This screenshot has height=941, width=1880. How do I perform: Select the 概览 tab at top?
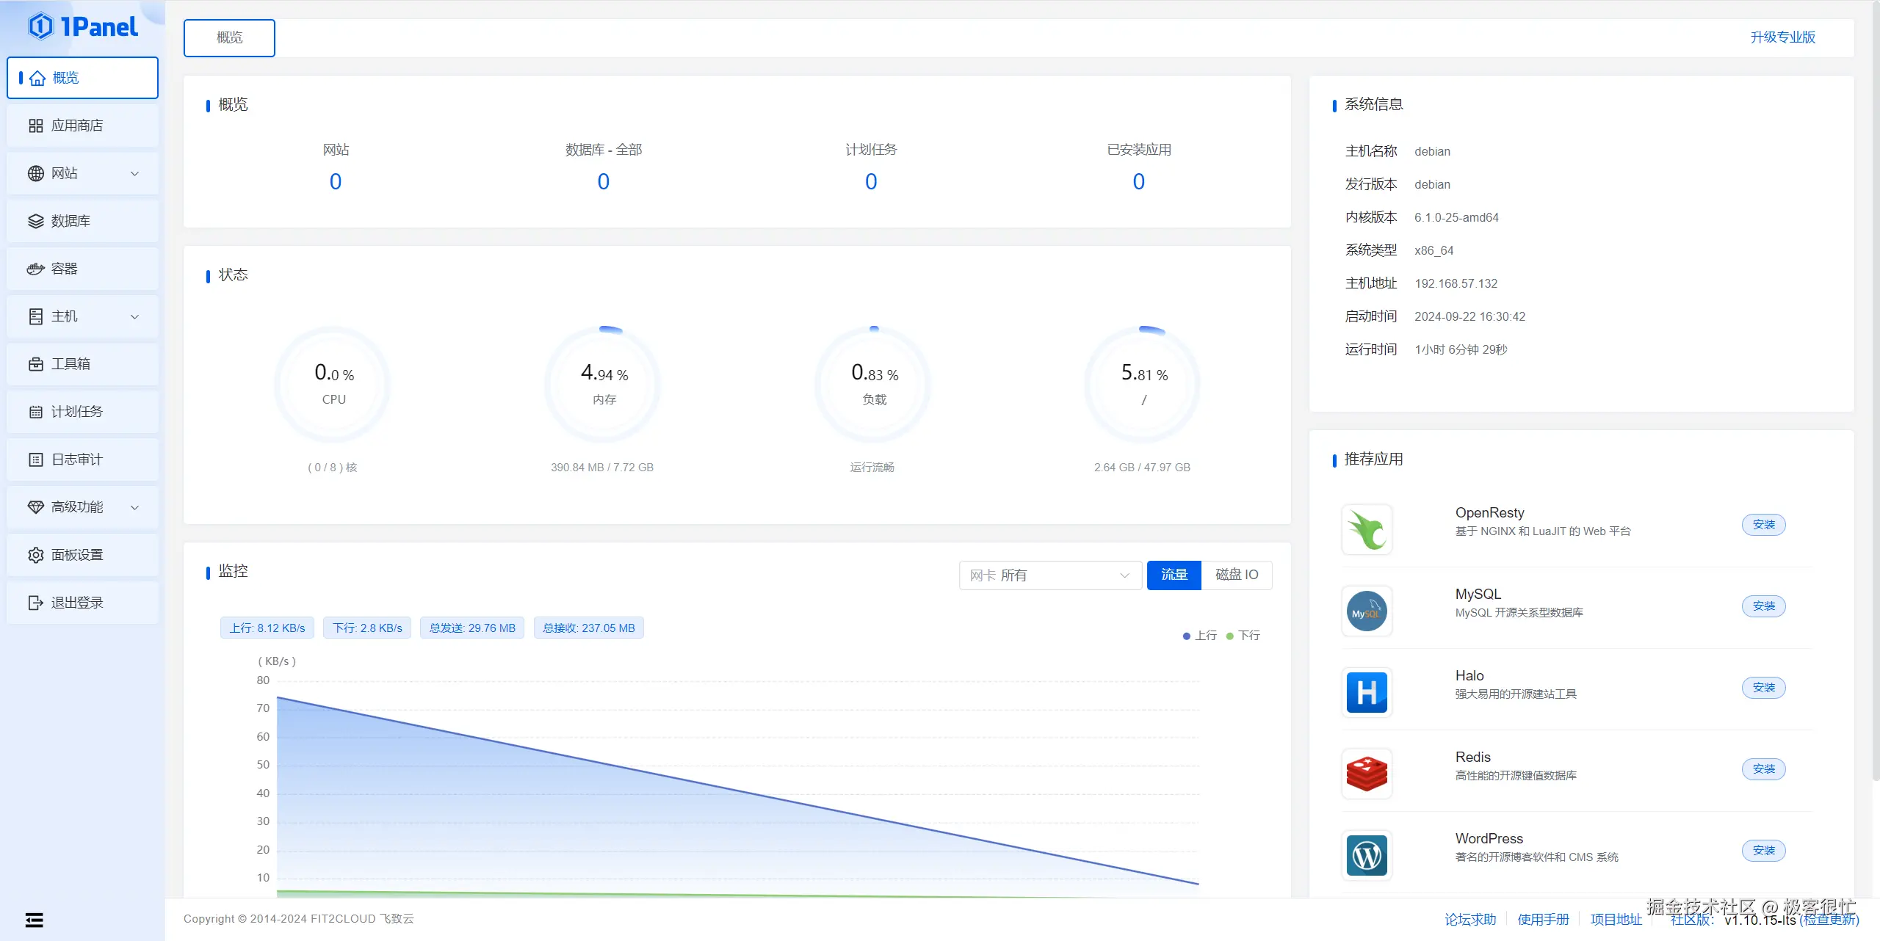(x=229, y=37)
